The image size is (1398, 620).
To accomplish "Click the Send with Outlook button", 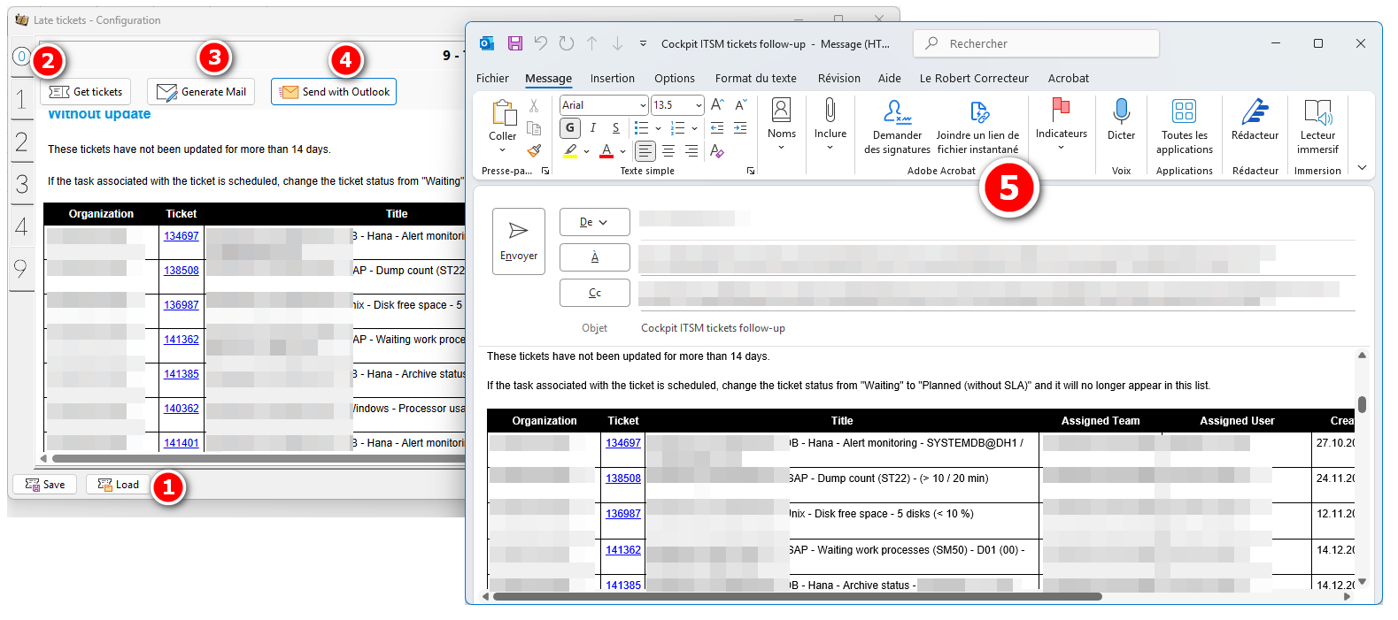I will click(x=334, y=92).
